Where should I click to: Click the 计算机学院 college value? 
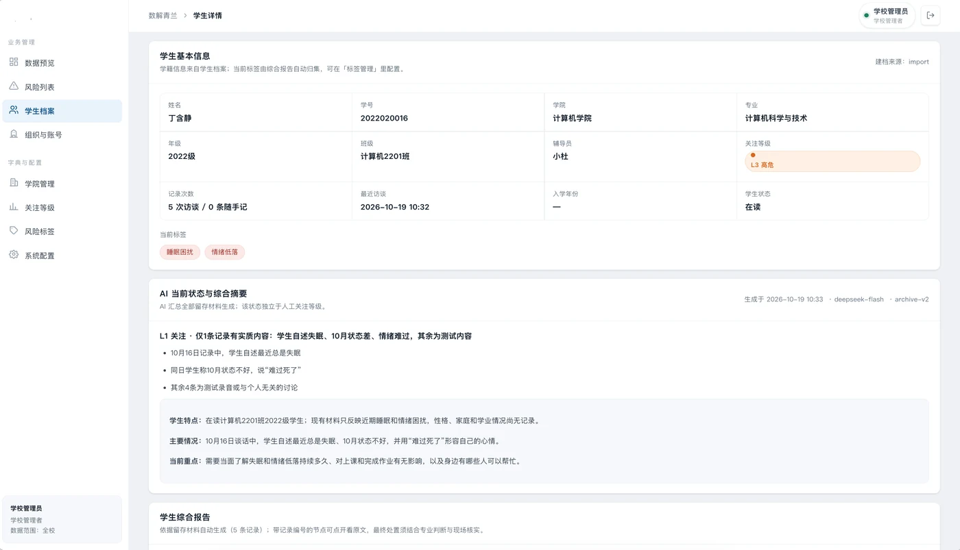pos(572,118)
